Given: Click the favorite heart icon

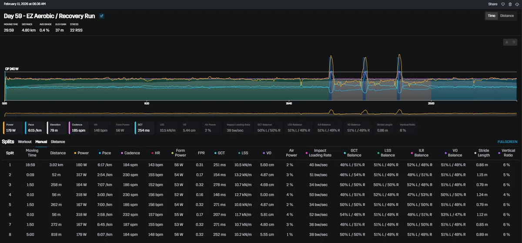Looking at the screenshot, I should click(503, 4).
